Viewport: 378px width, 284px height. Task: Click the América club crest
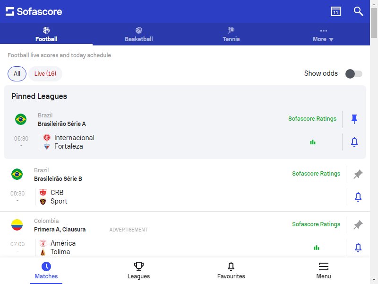[x=43, y=243]
